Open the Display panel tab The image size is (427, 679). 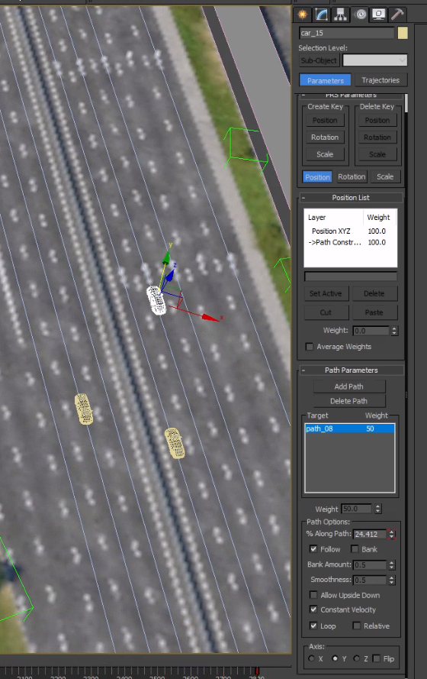pos(379,15)
